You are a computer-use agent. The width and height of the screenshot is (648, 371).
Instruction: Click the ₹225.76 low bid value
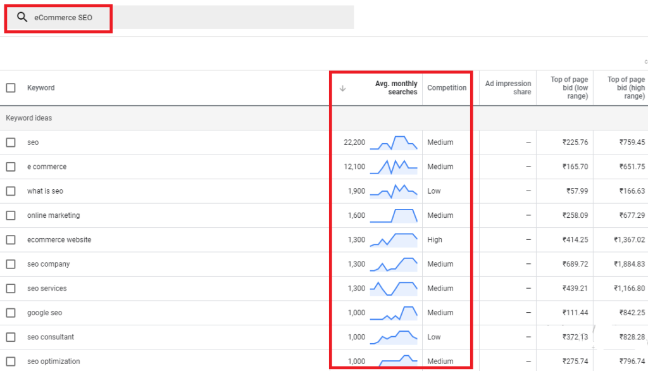[575, 142]
